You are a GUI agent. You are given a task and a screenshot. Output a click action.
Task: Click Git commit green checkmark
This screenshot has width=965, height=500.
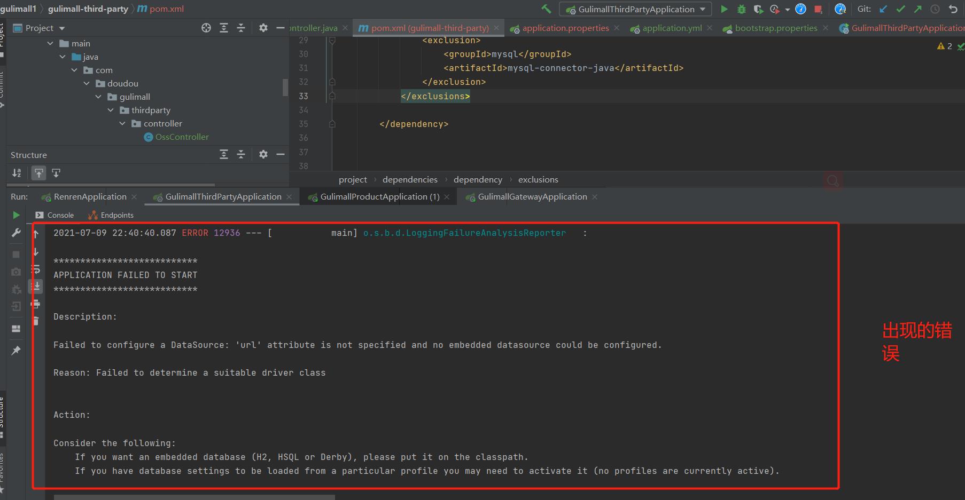tap(901, 9)
